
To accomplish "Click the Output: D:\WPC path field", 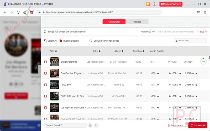I will click(x=65, y=125).
